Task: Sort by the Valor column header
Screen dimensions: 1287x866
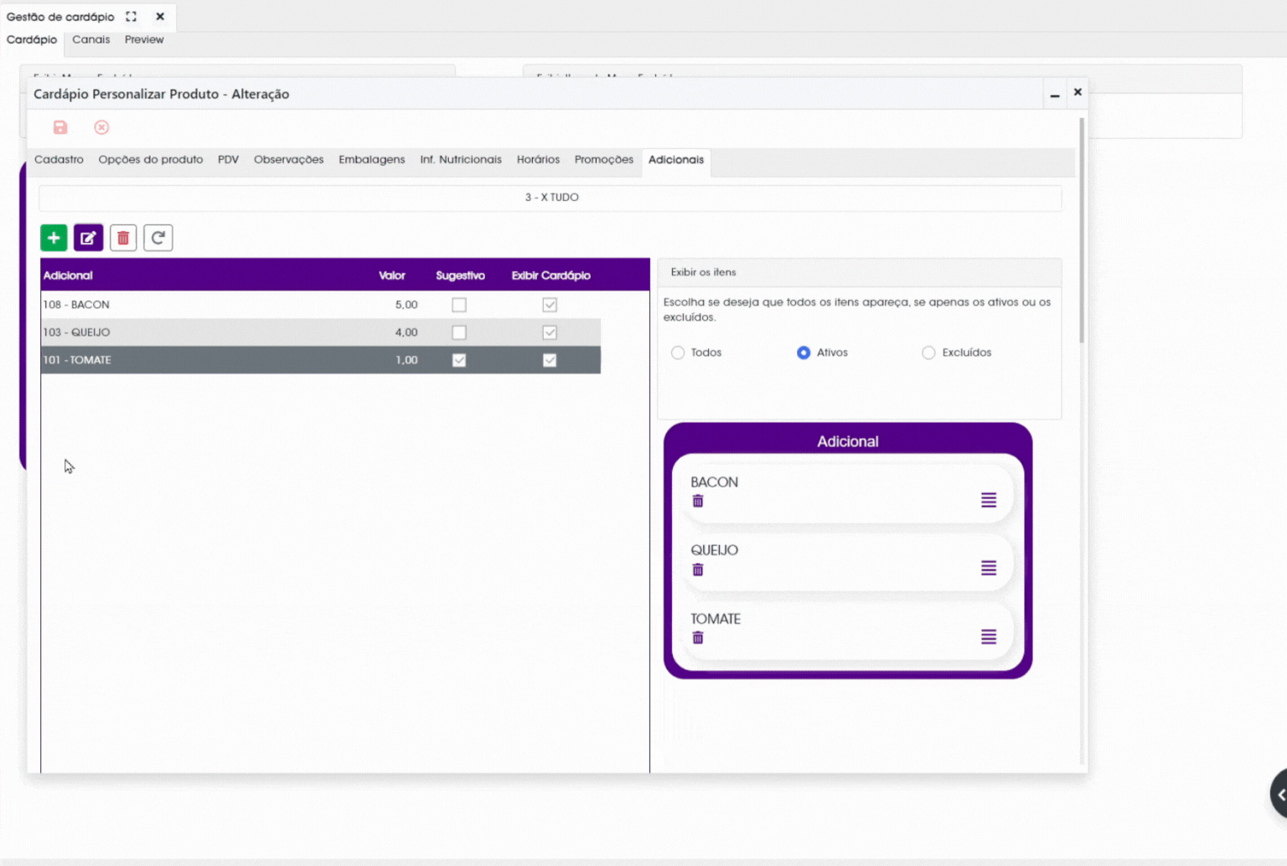Action: (391, 276)
